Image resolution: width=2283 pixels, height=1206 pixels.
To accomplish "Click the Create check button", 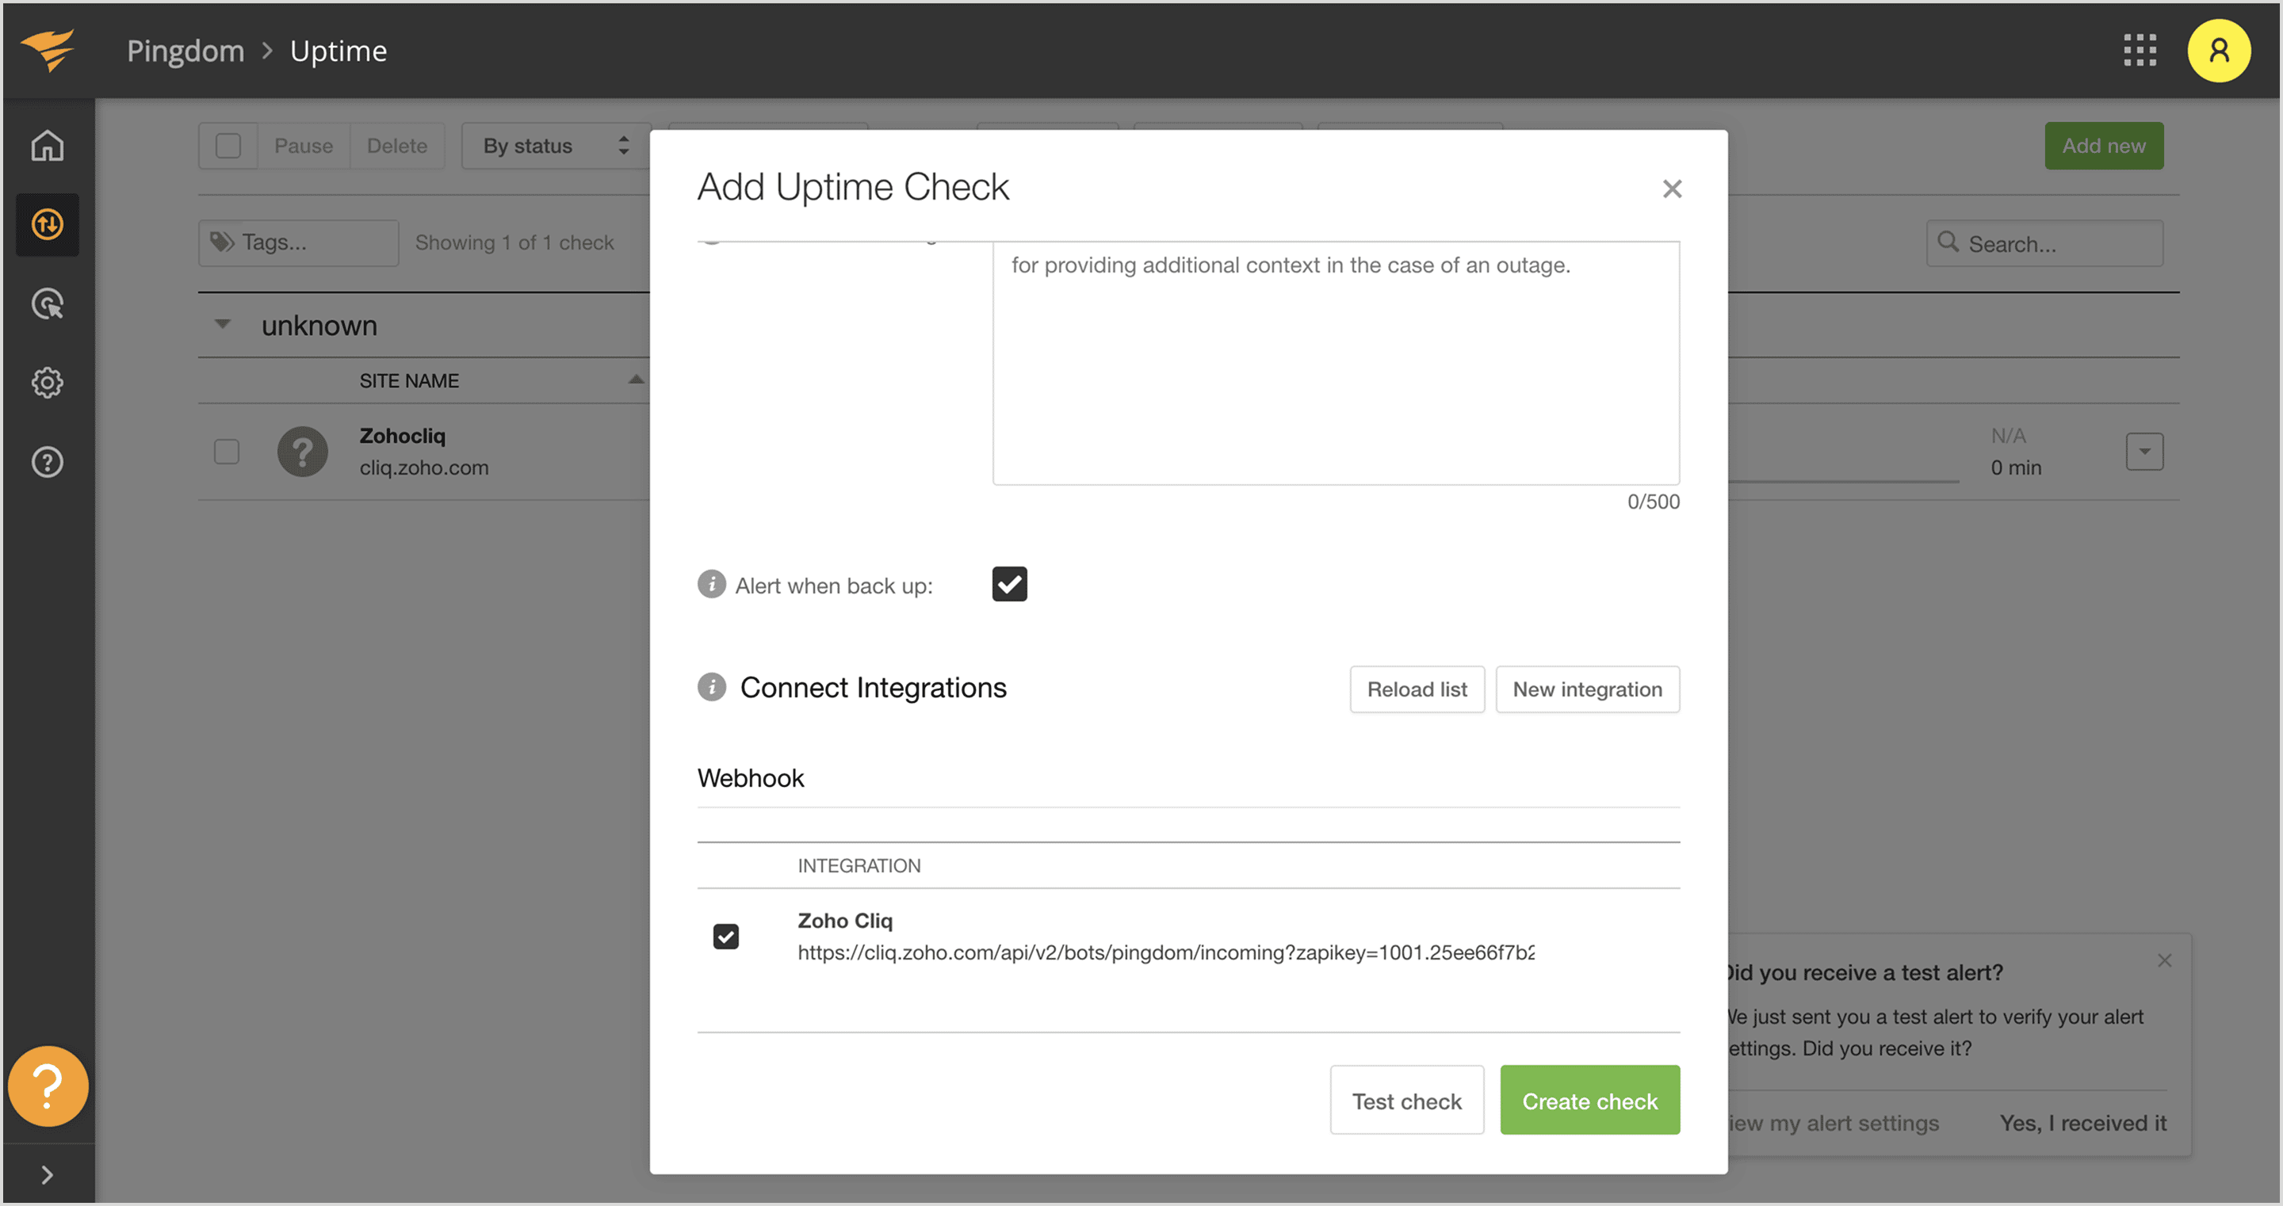I will pos(1589,1101).
